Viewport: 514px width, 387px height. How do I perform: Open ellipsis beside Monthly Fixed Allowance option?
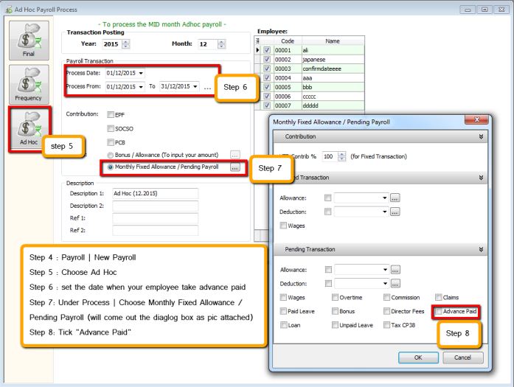tap(235, 167)
